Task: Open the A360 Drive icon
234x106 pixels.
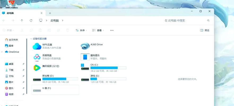Action: (x=85, y=46)
